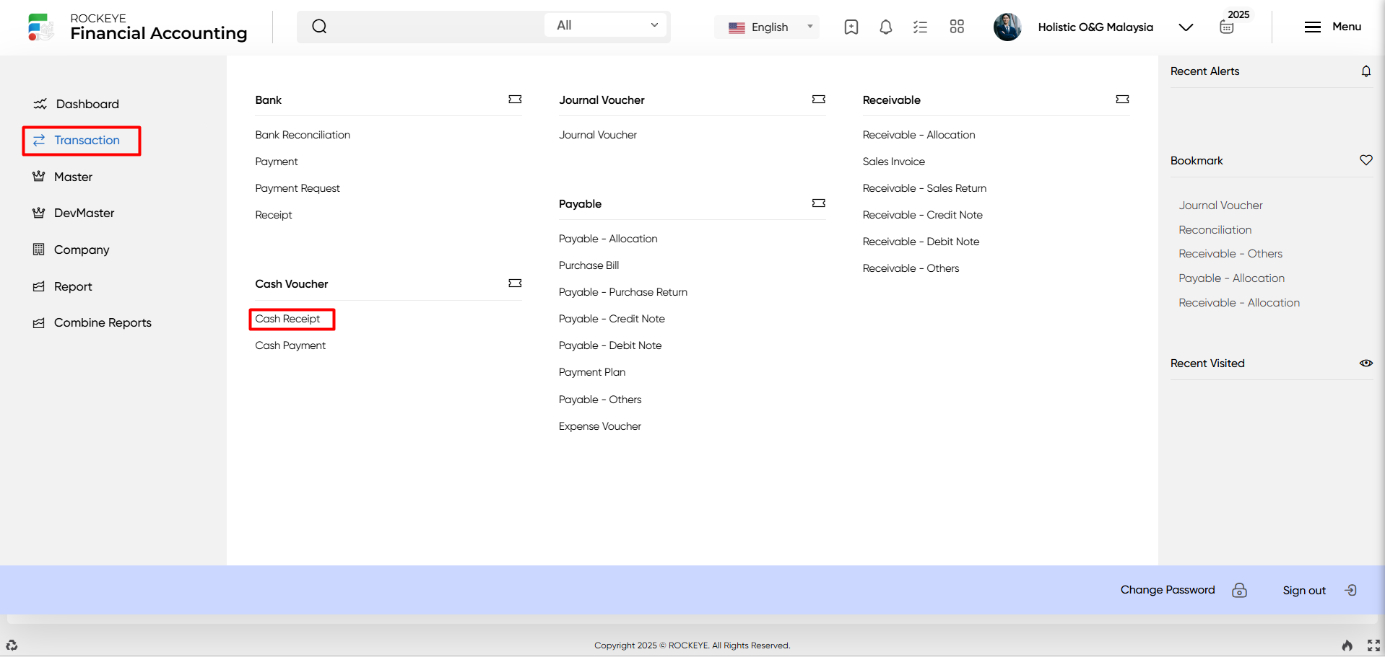Open bookmarked Journal Voucher
1385x657 pixels.
[1220, 206]
